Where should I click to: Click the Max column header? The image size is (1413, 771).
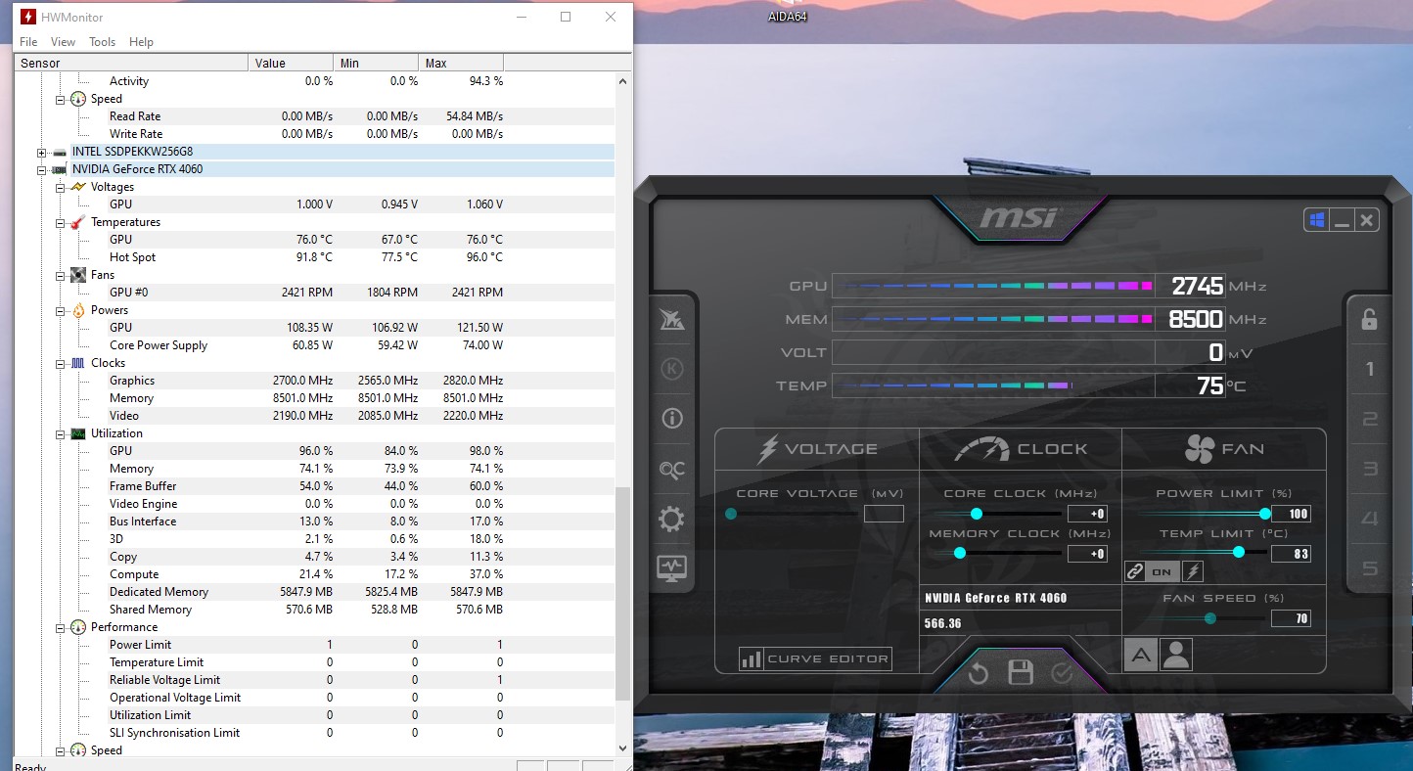[x=461, y=63]
